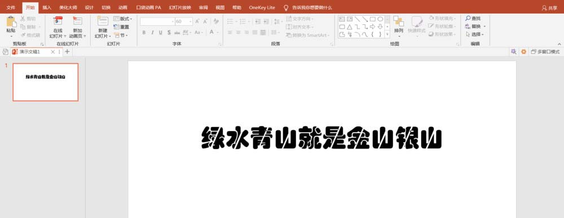Click Shape Outline (形状轮廓) button

point(442,27)
